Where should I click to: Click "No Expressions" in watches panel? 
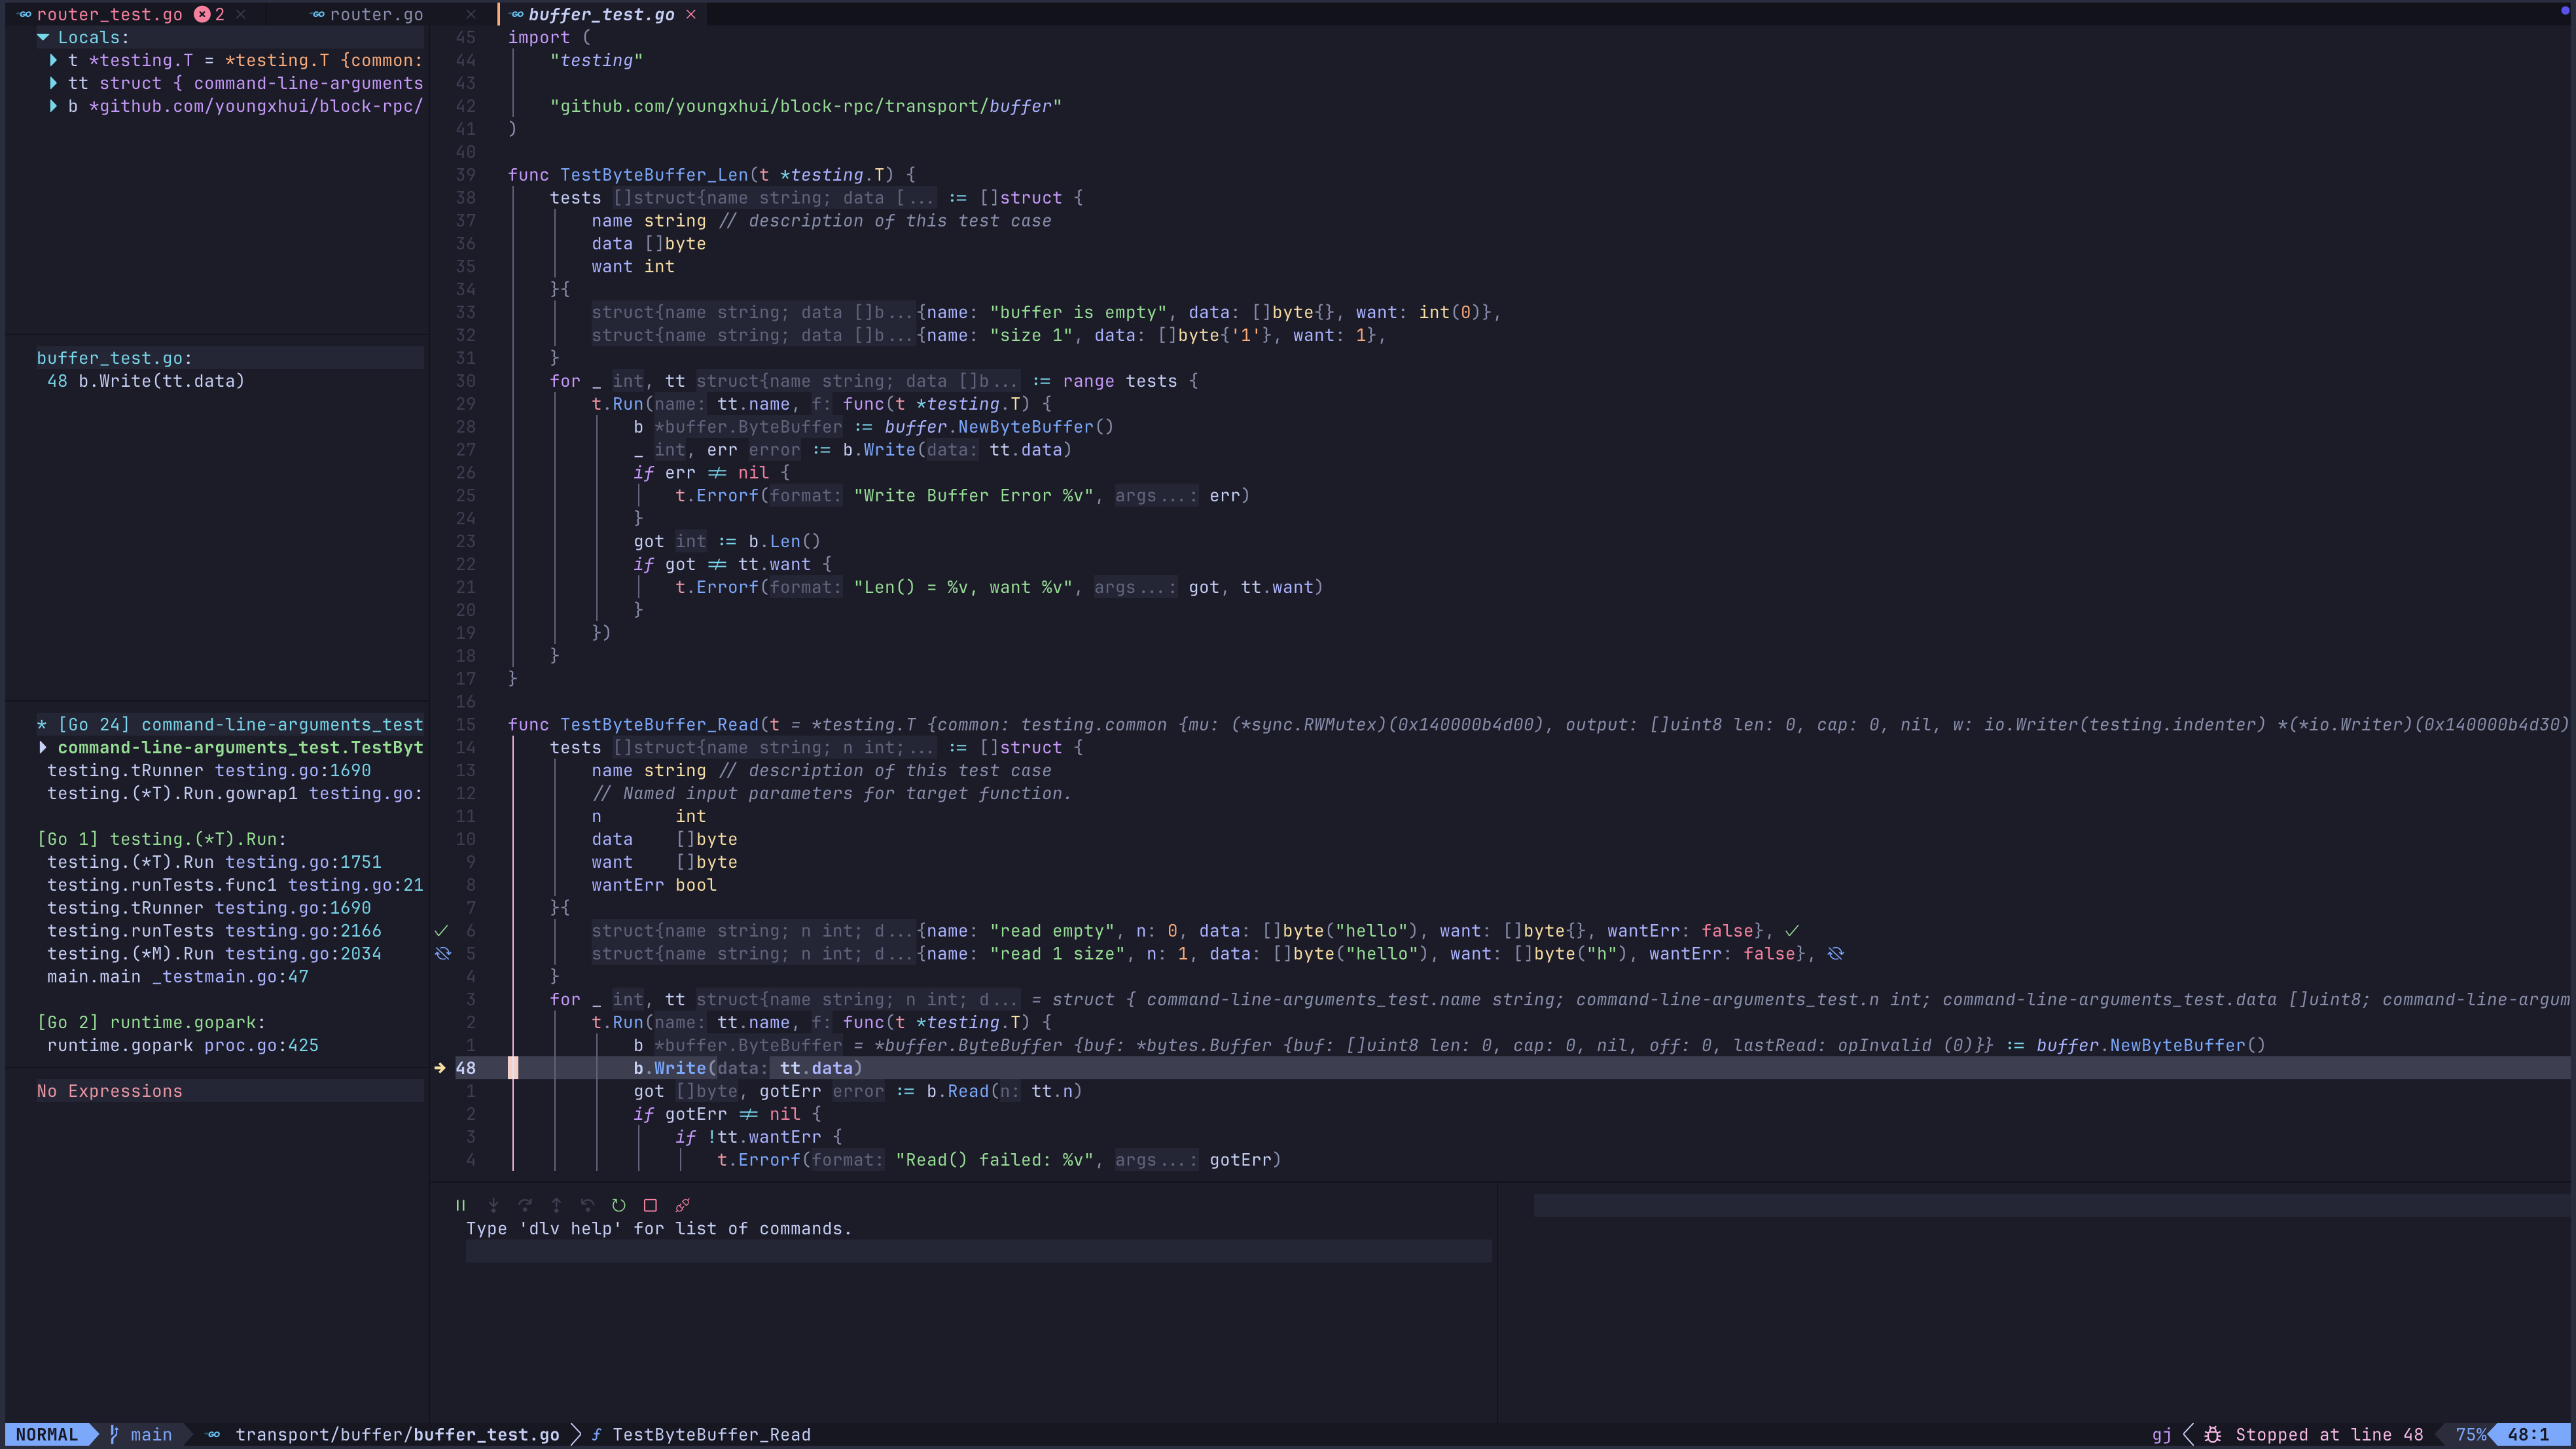coord(110,1091)
